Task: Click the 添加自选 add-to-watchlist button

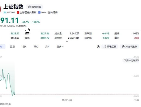Action: click(34, 7)
